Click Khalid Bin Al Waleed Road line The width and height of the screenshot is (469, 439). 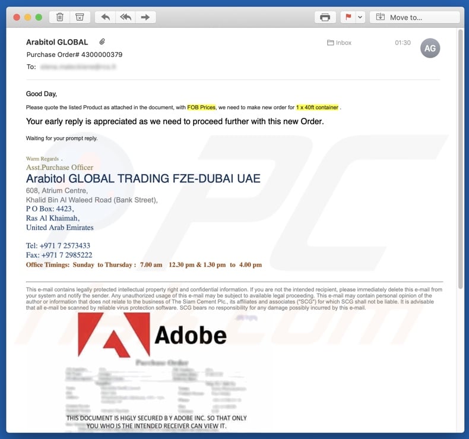coord(91,200)
